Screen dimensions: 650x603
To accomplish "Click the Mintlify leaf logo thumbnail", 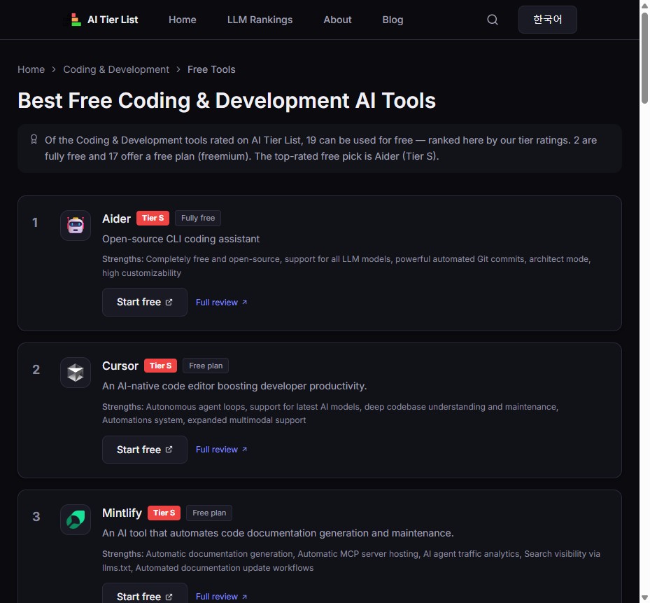I will (x=76, y=520).
